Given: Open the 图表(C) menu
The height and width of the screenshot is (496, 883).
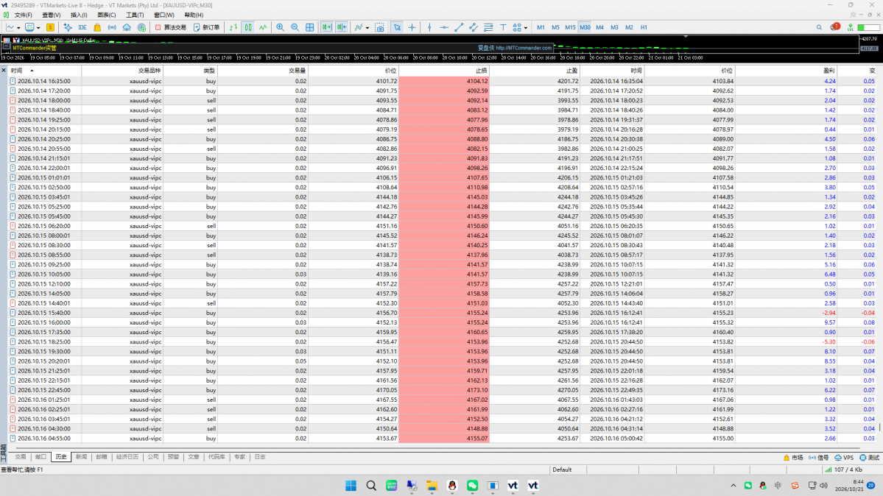Looking at the screenshot, I should coord(107,15).
